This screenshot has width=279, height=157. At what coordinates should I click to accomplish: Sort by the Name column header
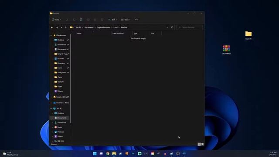pyautogui.click(x=79, y=34)
